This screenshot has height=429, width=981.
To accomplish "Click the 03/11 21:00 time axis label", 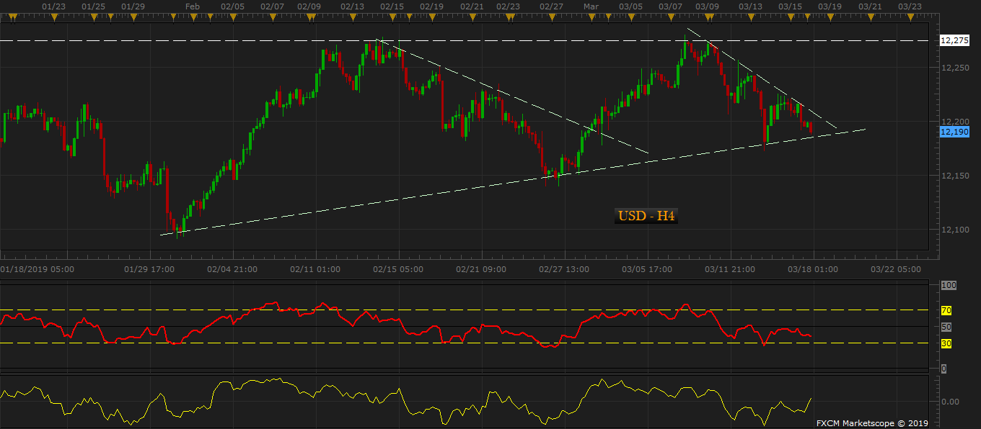I will tap(730, 269).
